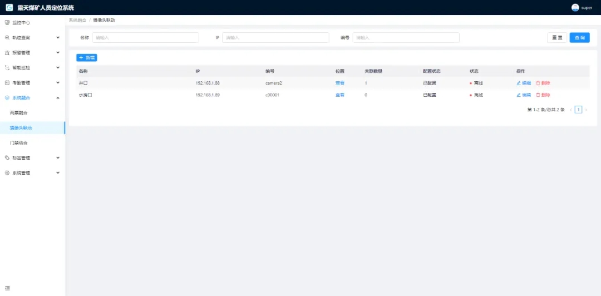Viewport: 601px width, 296px height.
Task: Click 系统融合 in the breadcrumb
Action: coord(77,21)
